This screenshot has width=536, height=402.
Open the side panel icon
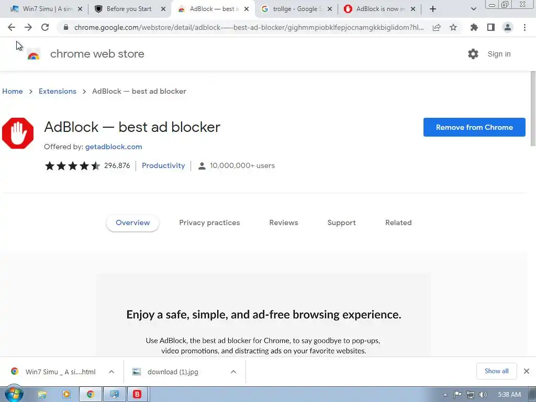(x=491, y=27)
